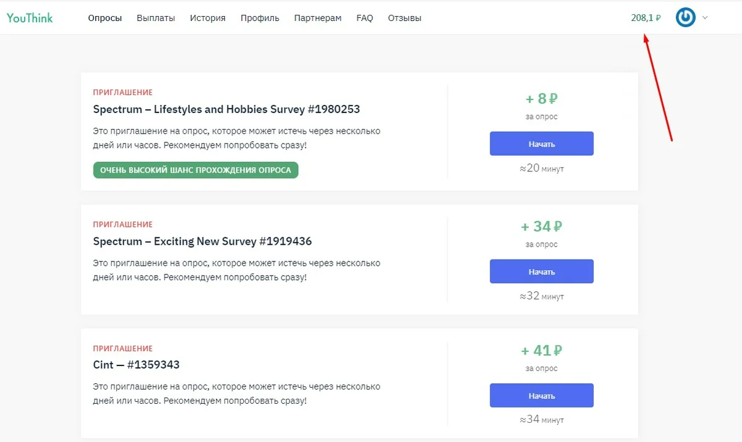Click the description text under Exciting New Survey
Screen dimensions: 742x442
pos(237,270)
